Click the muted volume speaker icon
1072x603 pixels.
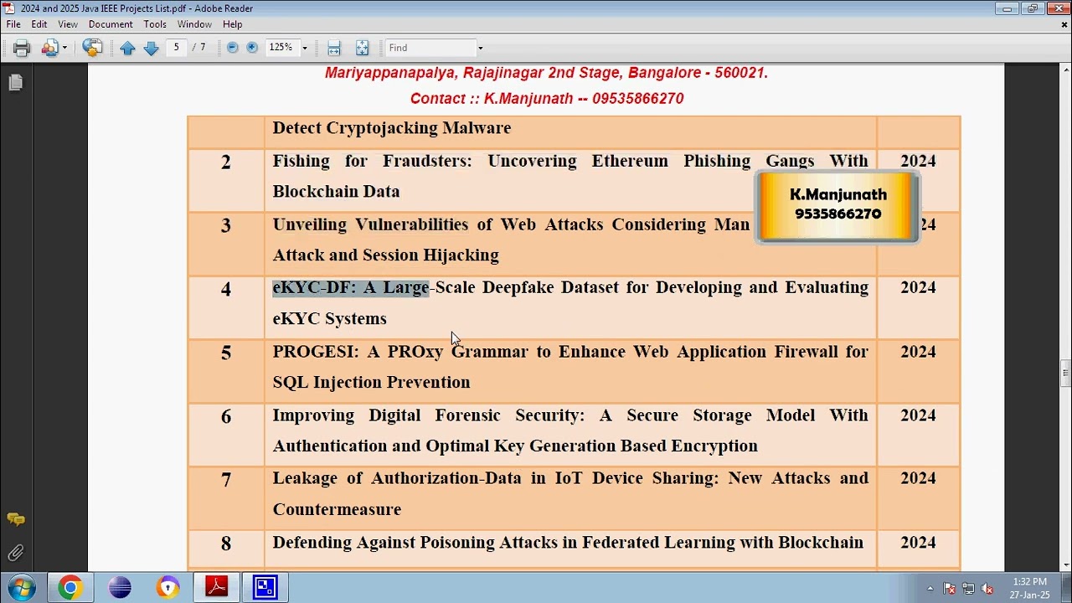[987, 588]
